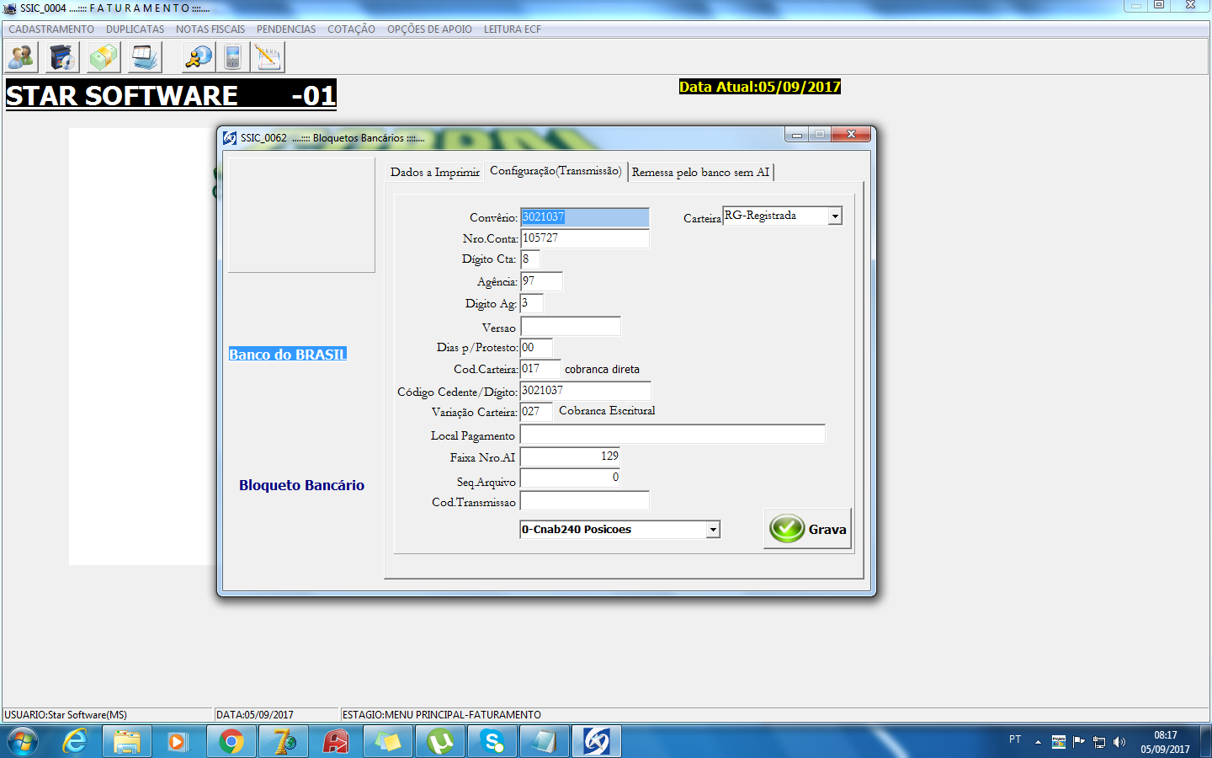Click the stacked calendar sheets toolbar icon

pyautogui.click(x=145, y=57)
